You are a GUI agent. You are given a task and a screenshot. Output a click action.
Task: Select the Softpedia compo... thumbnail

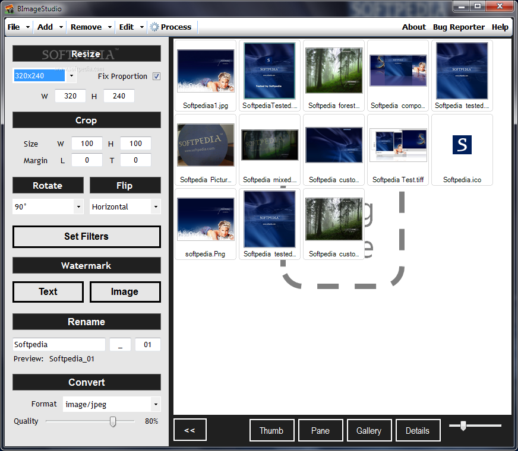coord(398,75)
